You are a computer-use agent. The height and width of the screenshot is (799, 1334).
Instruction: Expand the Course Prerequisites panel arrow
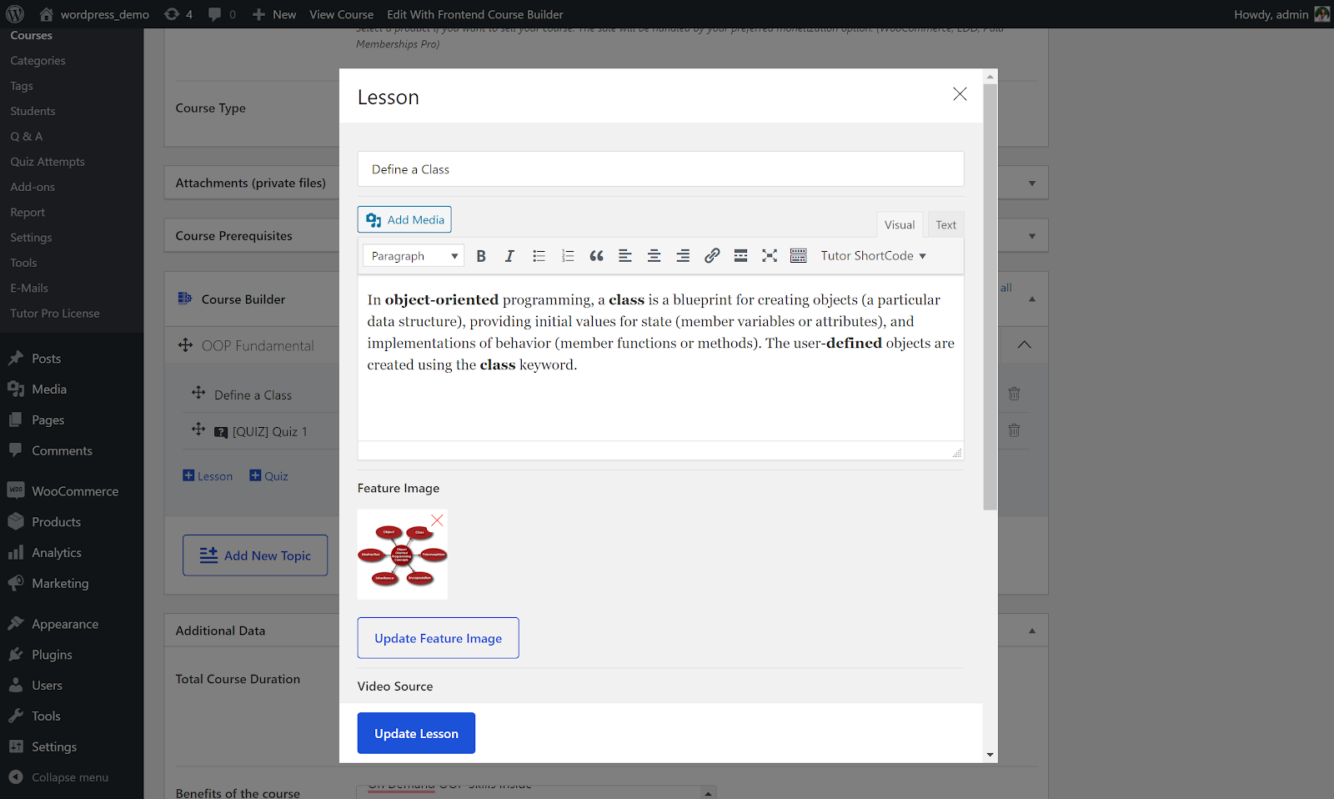pos(1032,237)
